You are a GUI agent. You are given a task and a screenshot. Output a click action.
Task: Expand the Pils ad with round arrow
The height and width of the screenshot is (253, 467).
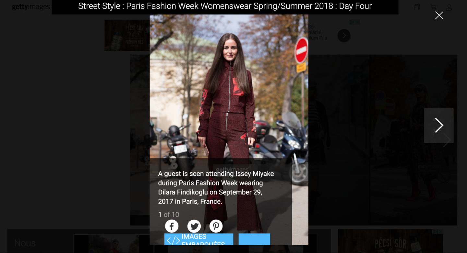click(344, 35)
